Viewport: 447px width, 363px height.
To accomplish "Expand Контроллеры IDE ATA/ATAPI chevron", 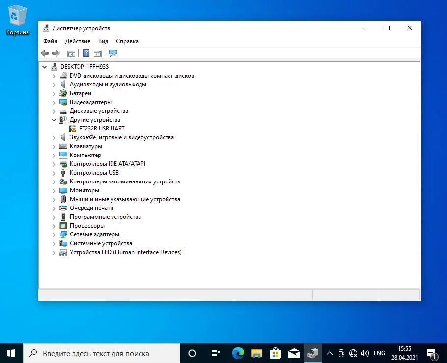I will coord(54,164).
